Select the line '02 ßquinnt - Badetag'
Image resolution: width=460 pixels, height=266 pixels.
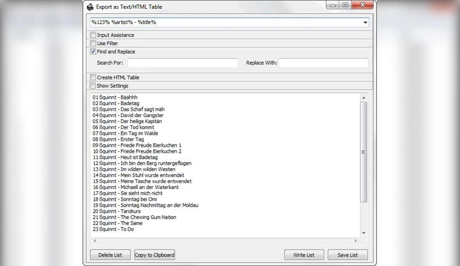click(116, 103)
